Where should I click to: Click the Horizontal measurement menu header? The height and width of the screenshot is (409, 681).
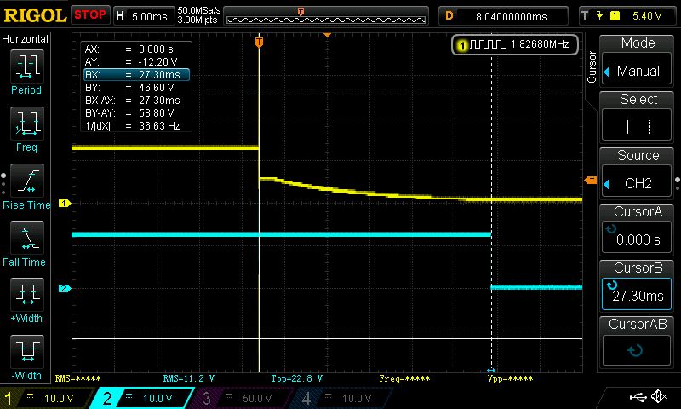26,39
